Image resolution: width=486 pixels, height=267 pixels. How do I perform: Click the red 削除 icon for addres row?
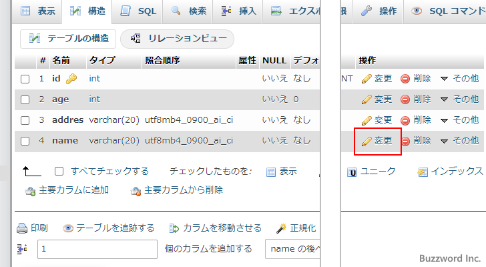[405, 121]
